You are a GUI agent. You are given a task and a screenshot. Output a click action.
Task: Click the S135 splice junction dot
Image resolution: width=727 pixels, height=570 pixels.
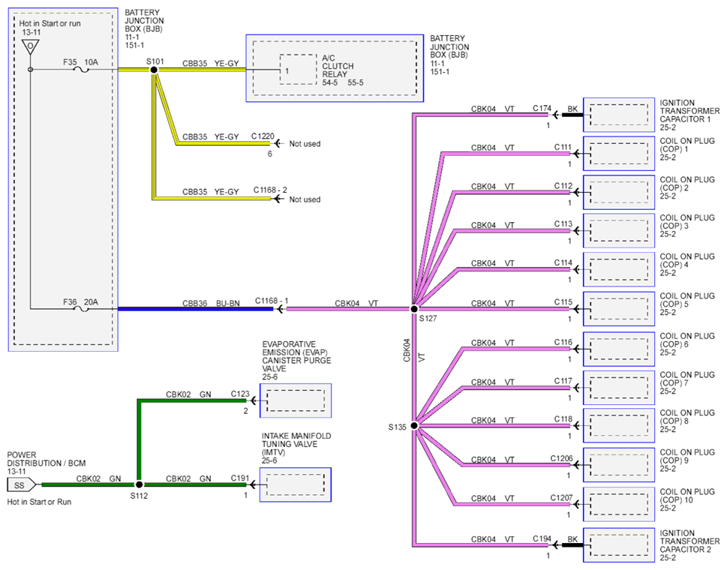[x=414, y=425]
